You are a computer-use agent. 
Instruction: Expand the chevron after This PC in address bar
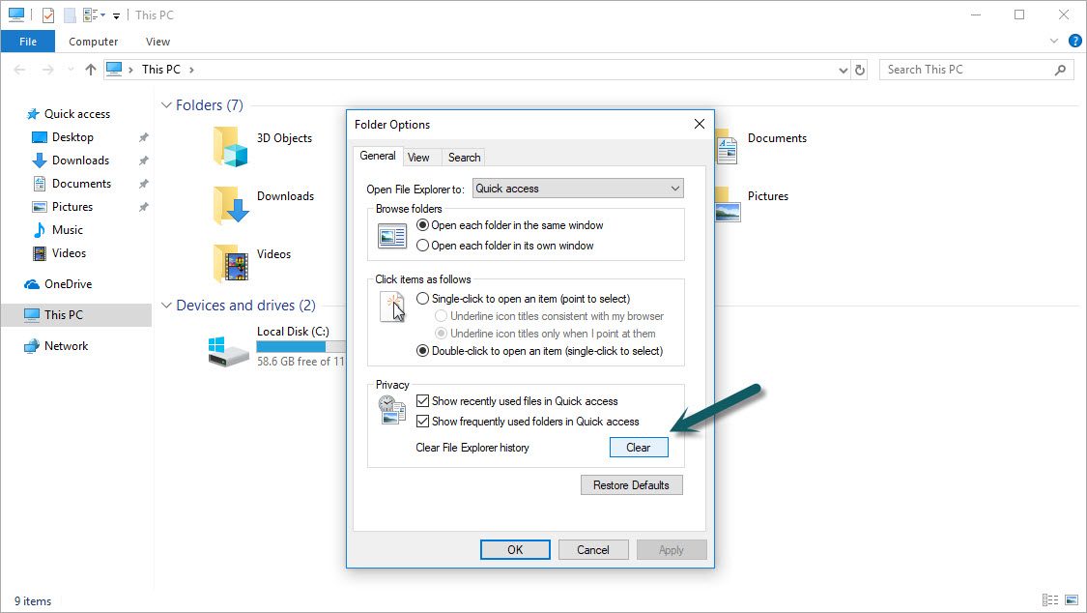[191, 70]
